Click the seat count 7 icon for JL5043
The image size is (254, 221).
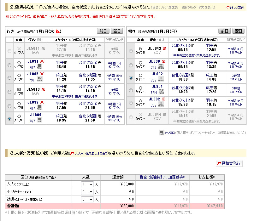[19, 89]
